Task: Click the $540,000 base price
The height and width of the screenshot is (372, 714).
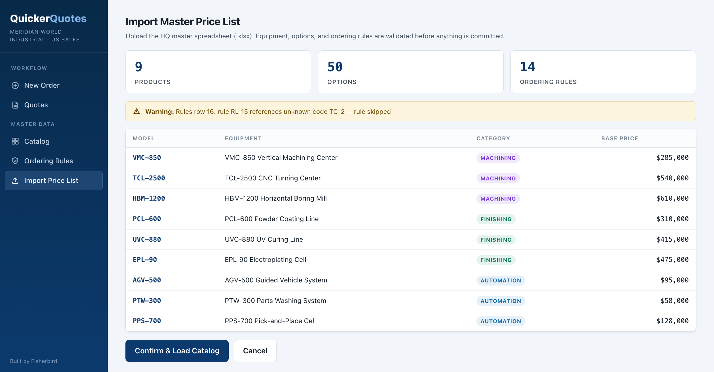Action: tap(672, 178)
